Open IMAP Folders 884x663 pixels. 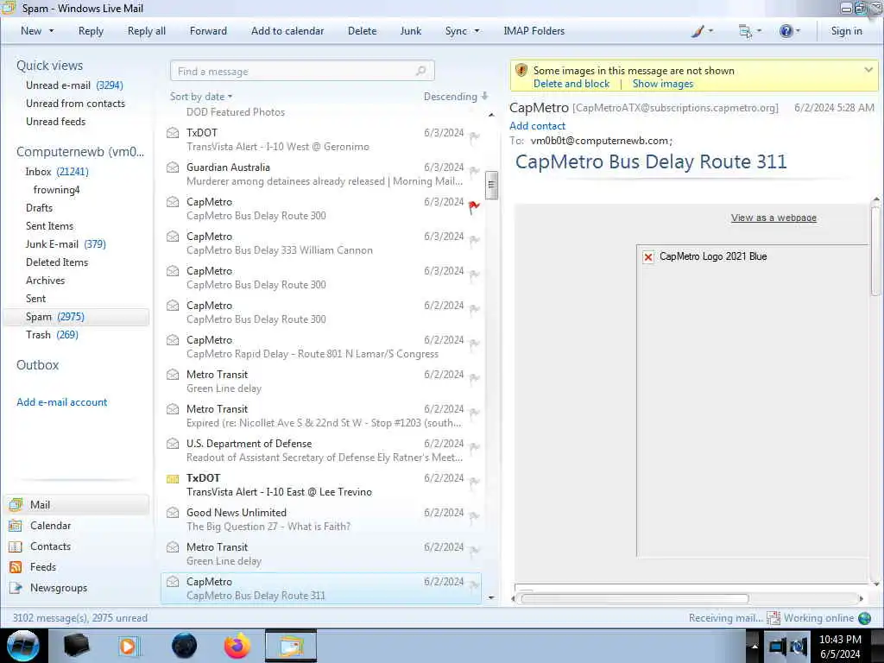coord(534,31)
